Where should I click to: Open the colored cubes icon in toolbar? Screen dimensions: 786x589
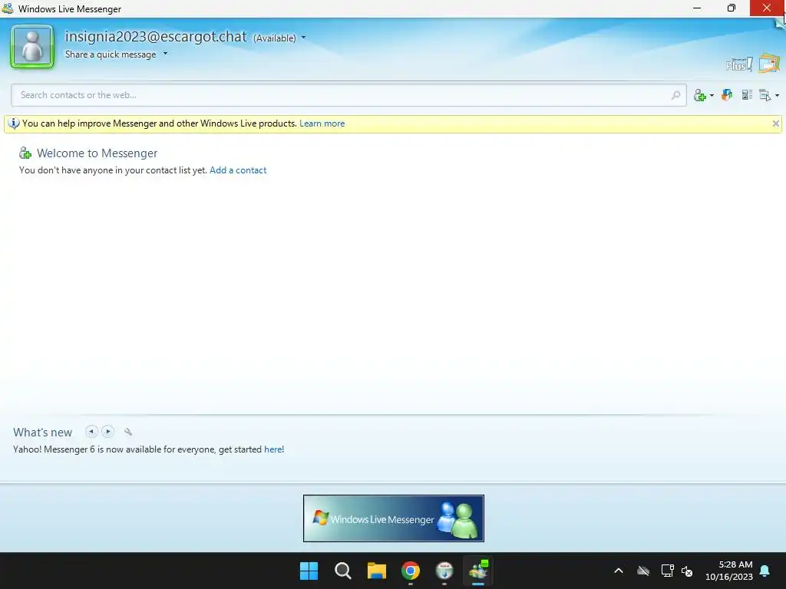coord(727,94)
